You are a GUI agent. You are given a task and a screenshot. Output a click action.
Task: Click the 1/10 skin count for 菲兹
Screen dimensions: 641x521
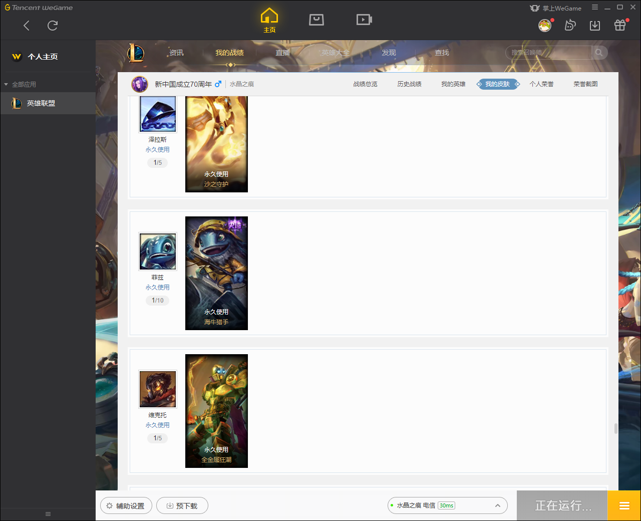tap(158, 301)
